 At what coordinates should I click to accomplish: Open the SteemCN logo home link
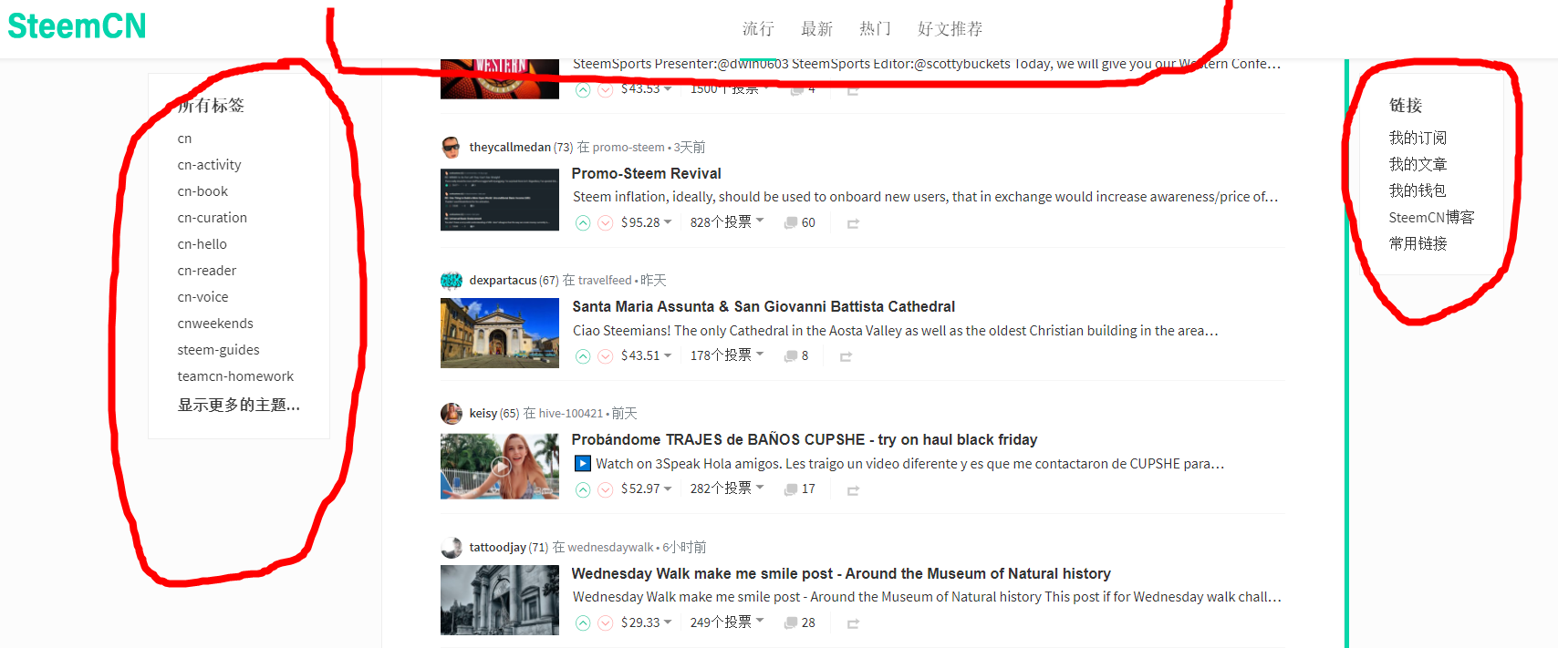coord(77,26)
